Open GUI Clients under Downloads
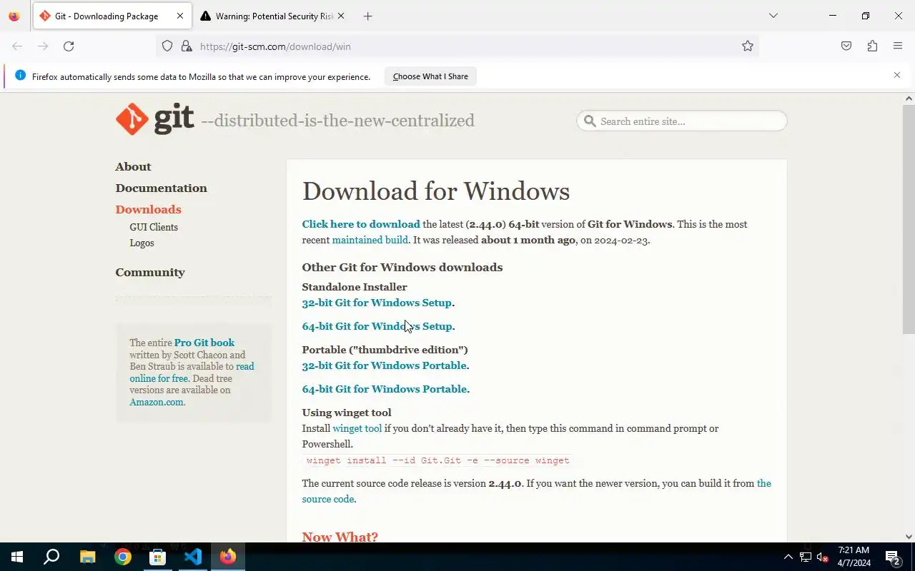The width and height of the screenshot is (915, 571). [x=154, y=227]
